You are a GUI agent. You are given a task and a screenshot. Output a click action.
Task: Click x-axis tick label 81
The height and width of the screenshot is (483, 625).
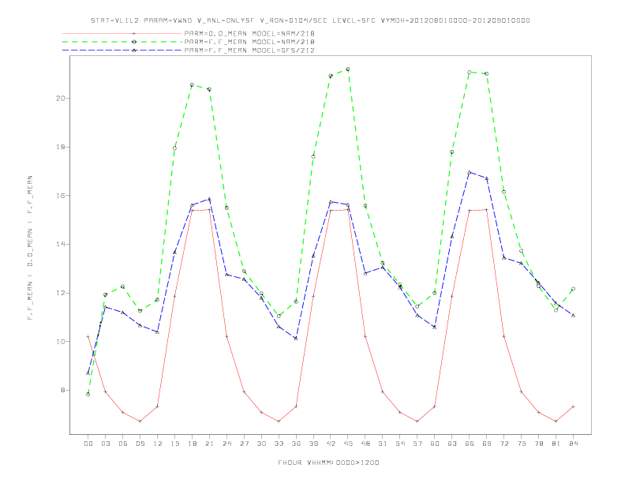556,444
